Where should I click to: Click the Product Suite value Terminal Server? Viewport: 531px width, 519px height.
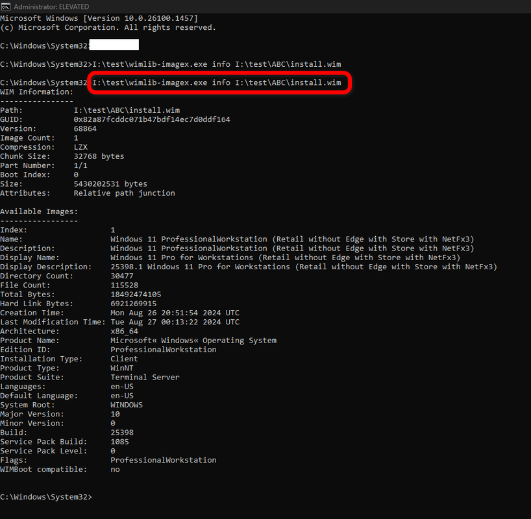click(x=145, y=377)
